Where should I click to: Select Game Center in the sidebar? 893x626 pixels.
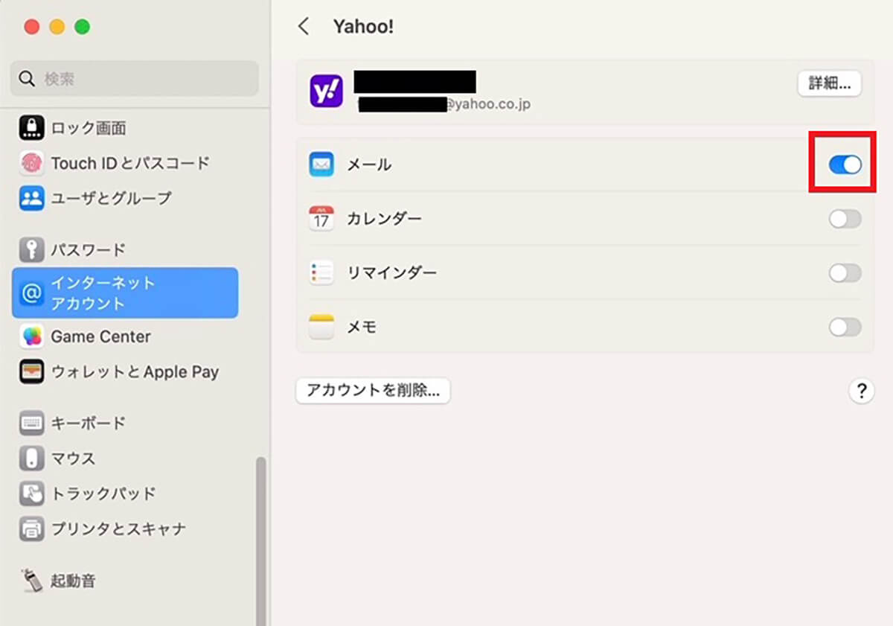tap(100, 336)
